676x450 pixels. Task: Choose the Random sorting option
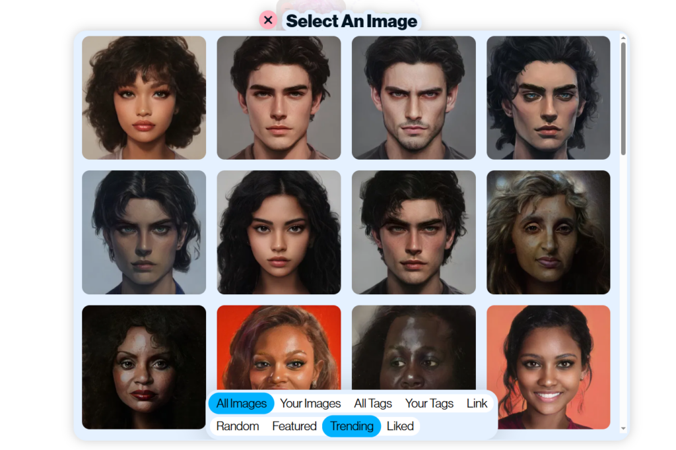[x=238, y=426]
